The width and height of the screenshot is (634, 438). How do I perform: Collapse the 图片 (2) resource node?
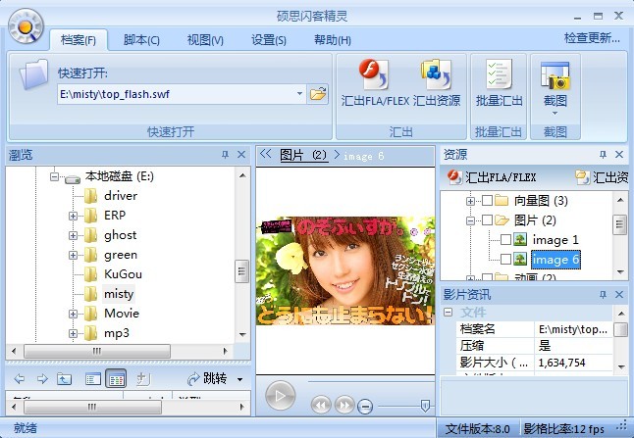tap(471, 220)
